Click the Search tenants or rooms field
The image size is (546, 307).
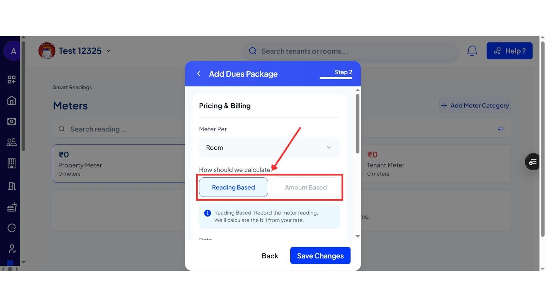351,51
